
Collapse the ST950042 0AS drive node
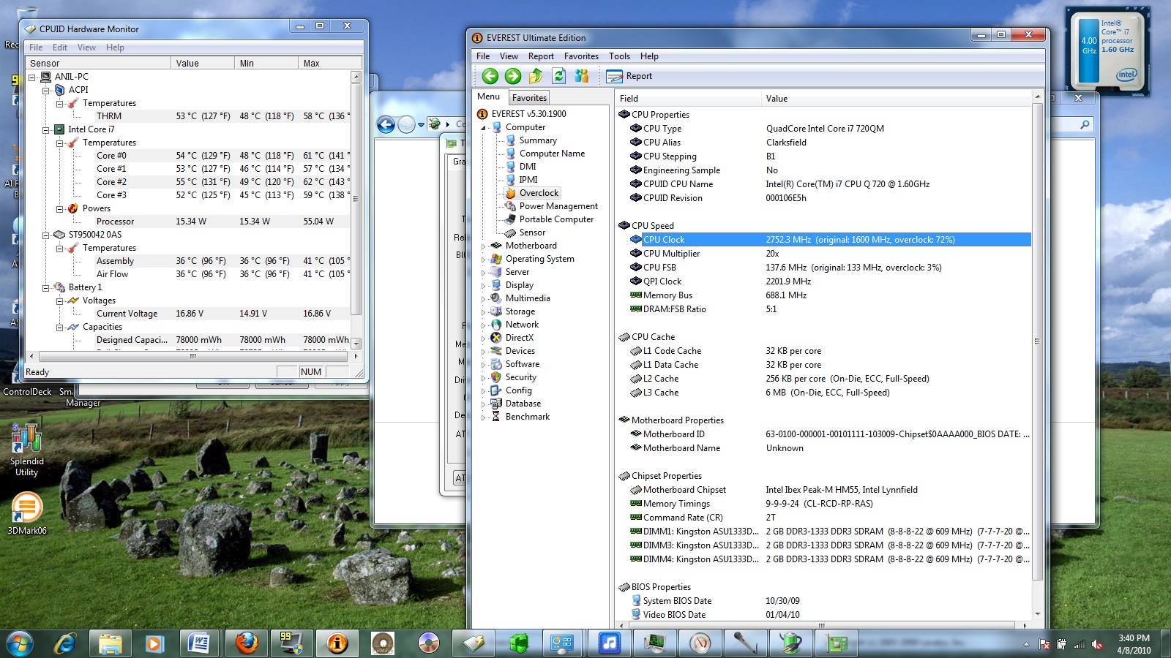pos(45,235)
